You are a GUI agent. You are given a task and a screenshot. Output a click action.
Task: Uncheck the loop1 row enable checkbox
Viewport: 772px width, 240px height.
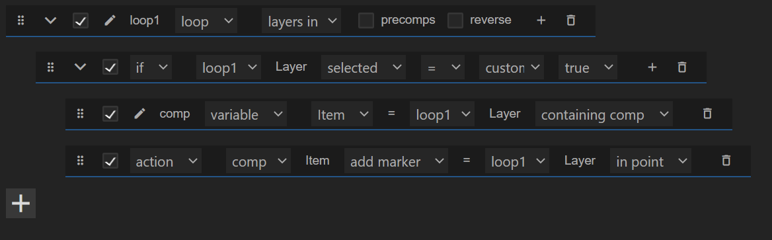coord(81,20)
